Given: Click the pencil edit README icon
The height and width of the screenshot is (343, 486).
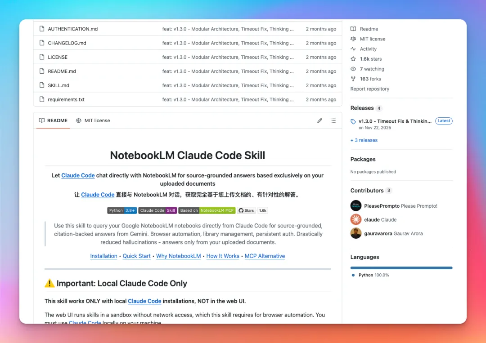Looking at the screenshot, I should tap(319, 120).
